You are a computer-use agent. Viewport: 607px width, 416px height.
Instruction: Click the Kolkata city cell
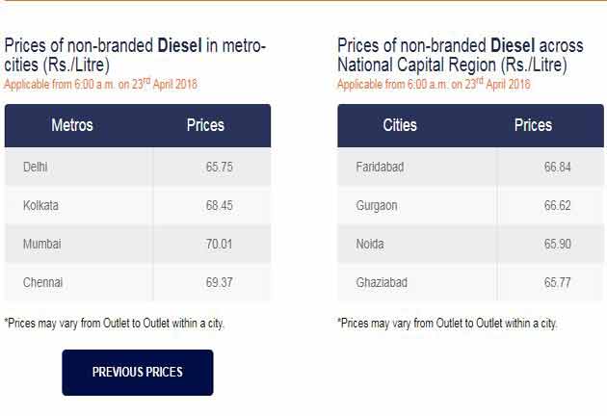[x=40, y=205]
